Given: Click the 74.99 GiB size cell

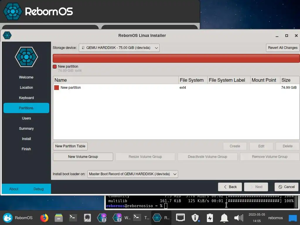Looking at the screenshot, I should [289, 87].
